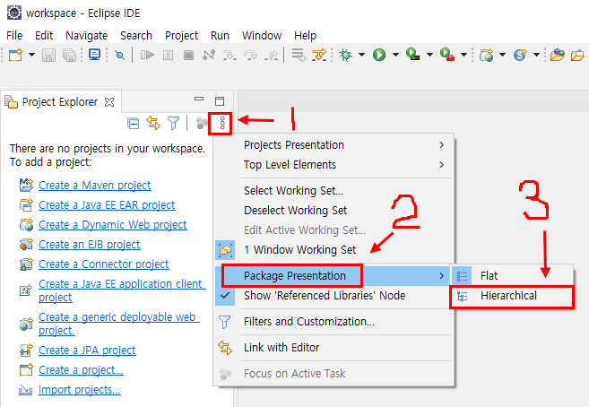Click Import projects... link
The image size is (589, 407).
(x=80, y=390)
